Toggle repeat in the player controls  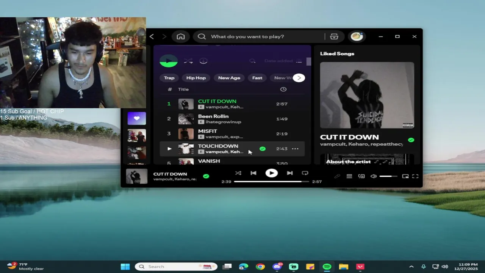click(305, 173)
